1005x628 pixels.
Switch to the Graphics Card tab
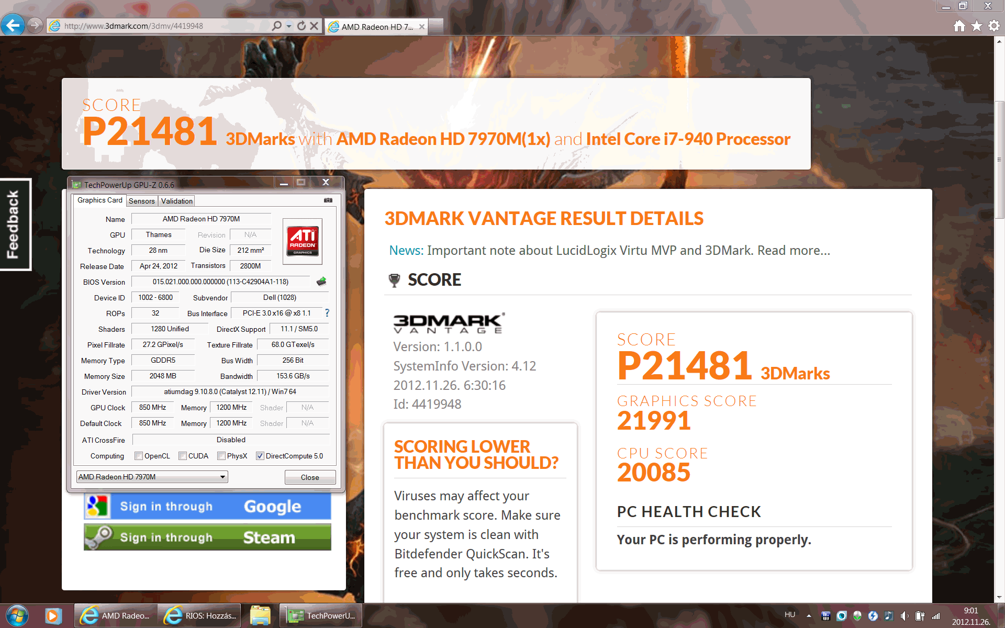tap(99, 200)
